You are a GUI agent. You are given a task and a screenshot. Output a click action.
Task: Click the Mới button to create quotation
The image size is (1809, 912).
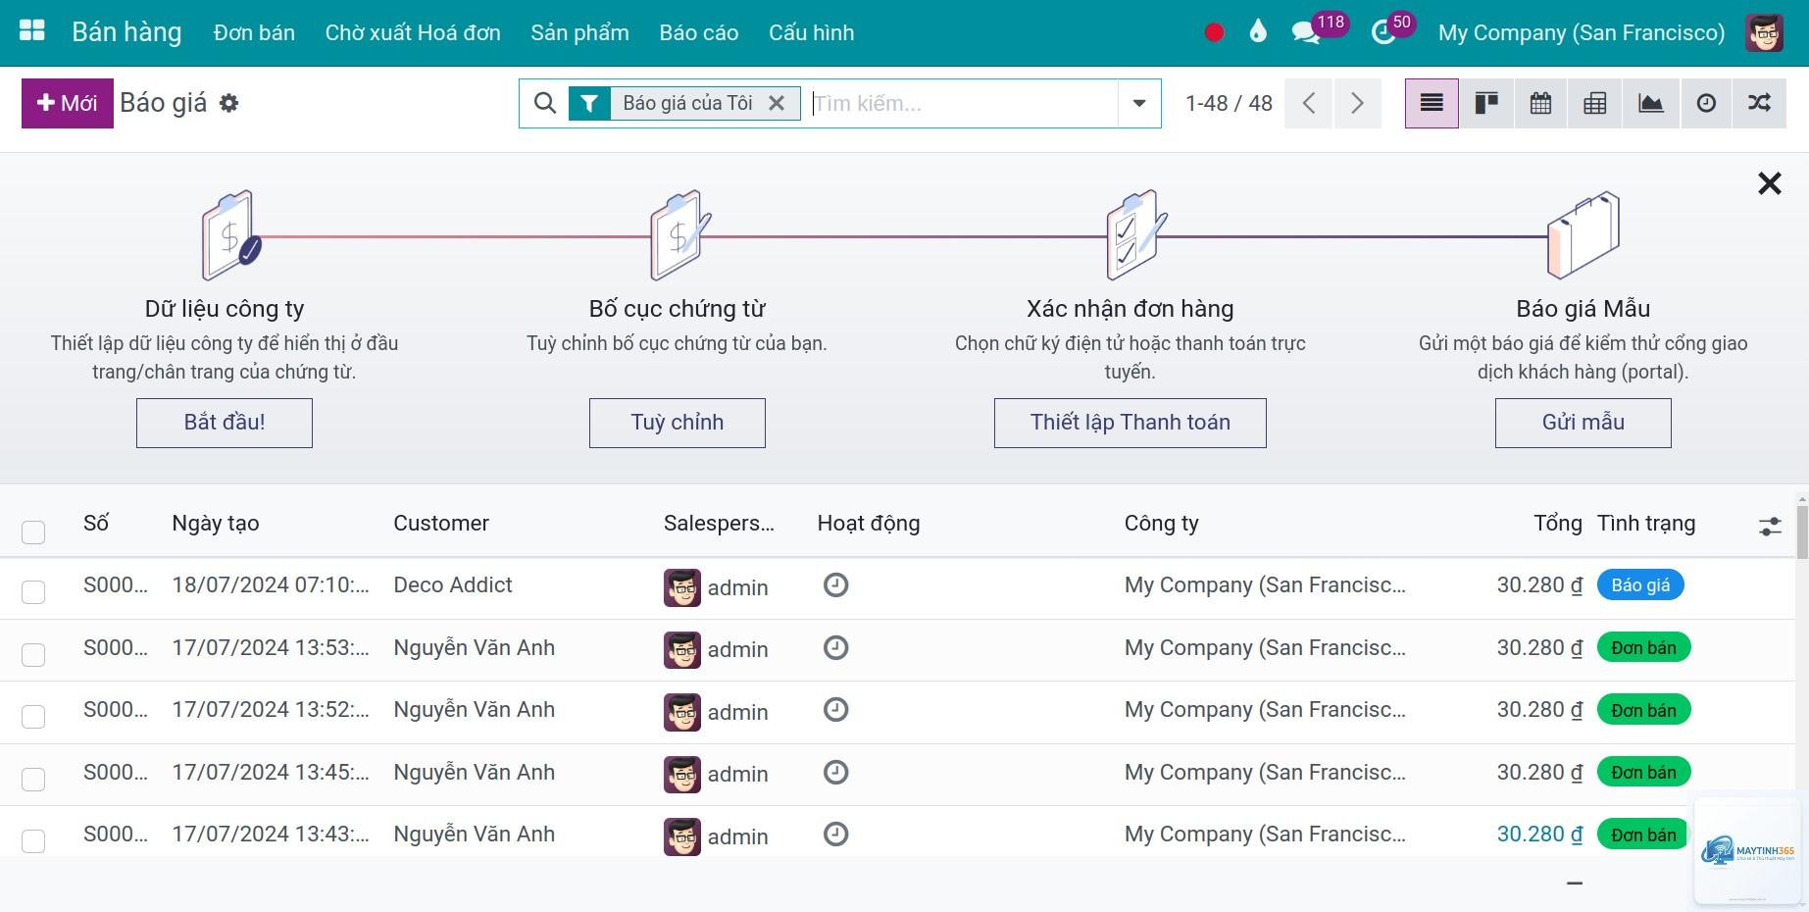[x=68, y=103]
